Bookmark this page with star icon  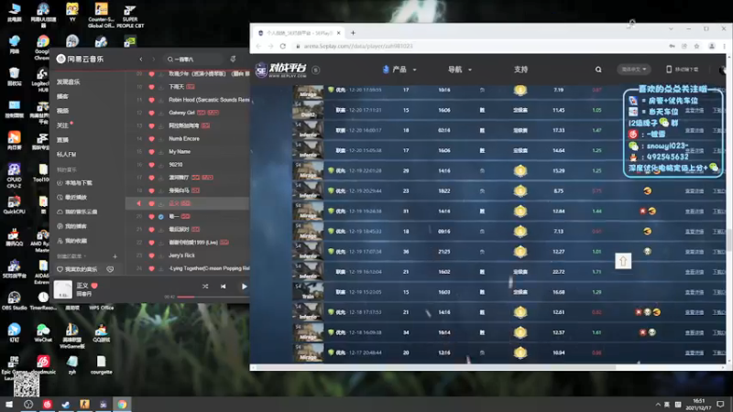pos(696,46)
